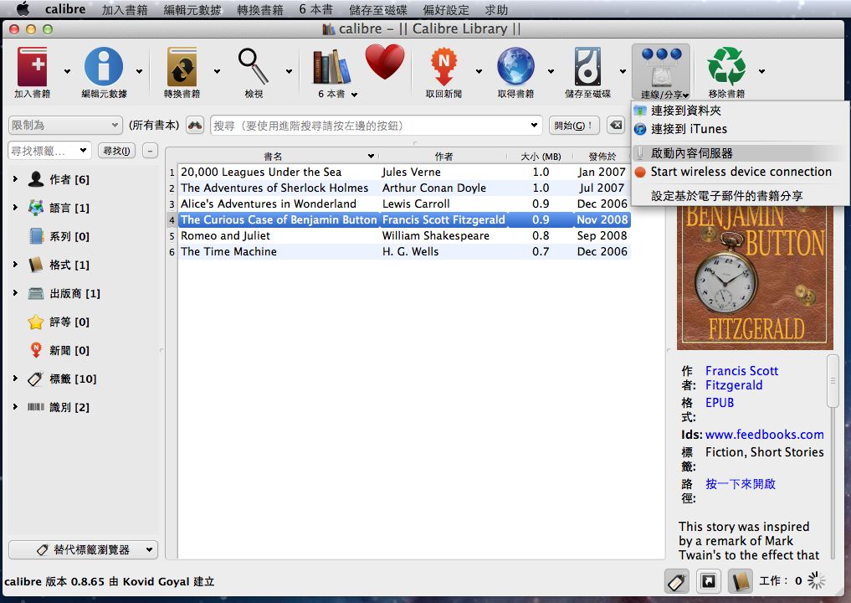Open the Francis Scott Fitzgerald author link
The height and width of the screenshot is (603, 851).
(741, 378)
